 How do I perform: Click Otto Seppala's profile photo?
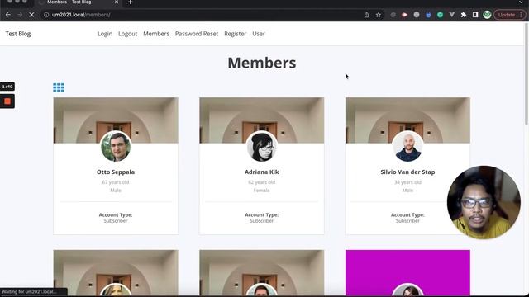(116, 147)
